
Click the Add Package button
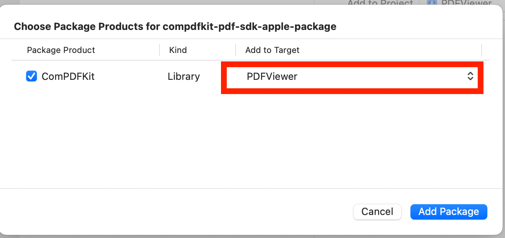pos(449,212)
